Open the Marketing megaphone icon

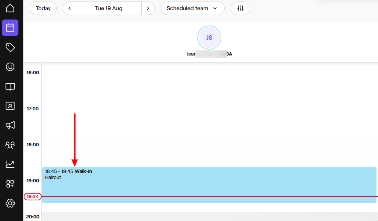[x=10, y=125]
